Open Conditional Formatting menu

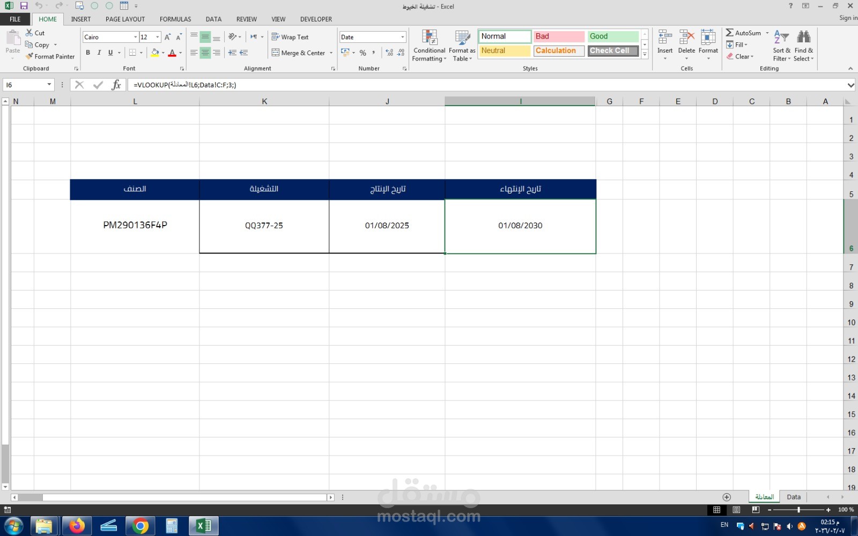[x=429, y=46]
